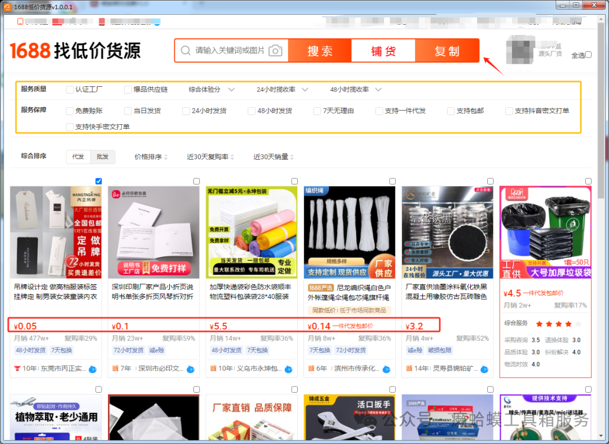The width and height of the screenshot is (609, 444).
Task: Click the 破损包赔 tag under 氧化铁黑 listing
Action: click(440, 350)
